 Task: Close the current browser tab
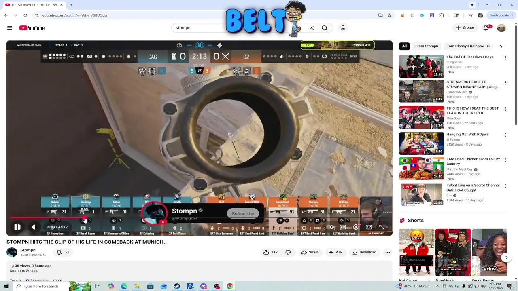click(62, 5)
